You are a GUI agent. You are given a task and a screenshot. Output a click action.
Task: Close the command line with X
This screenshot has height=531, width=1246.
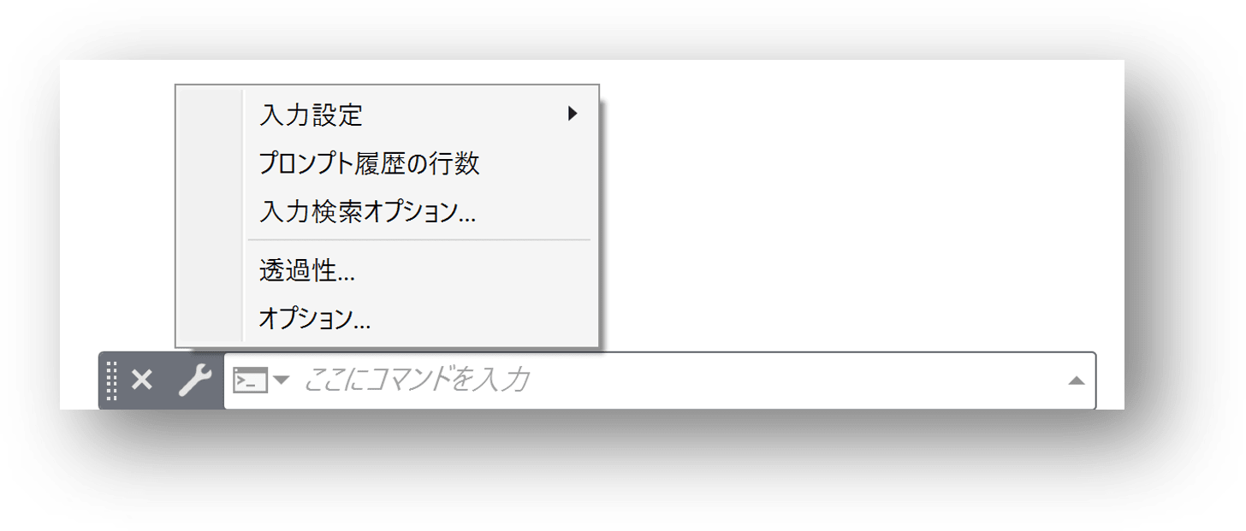[x=142, y=381]
